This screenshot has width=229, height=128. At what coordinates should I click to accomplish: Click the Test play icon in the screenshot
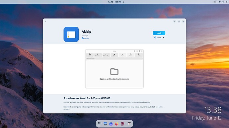coord(114,54)
